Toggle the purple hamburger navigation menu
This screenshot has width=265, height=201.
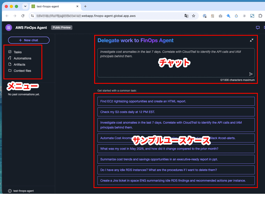point(9,28)
